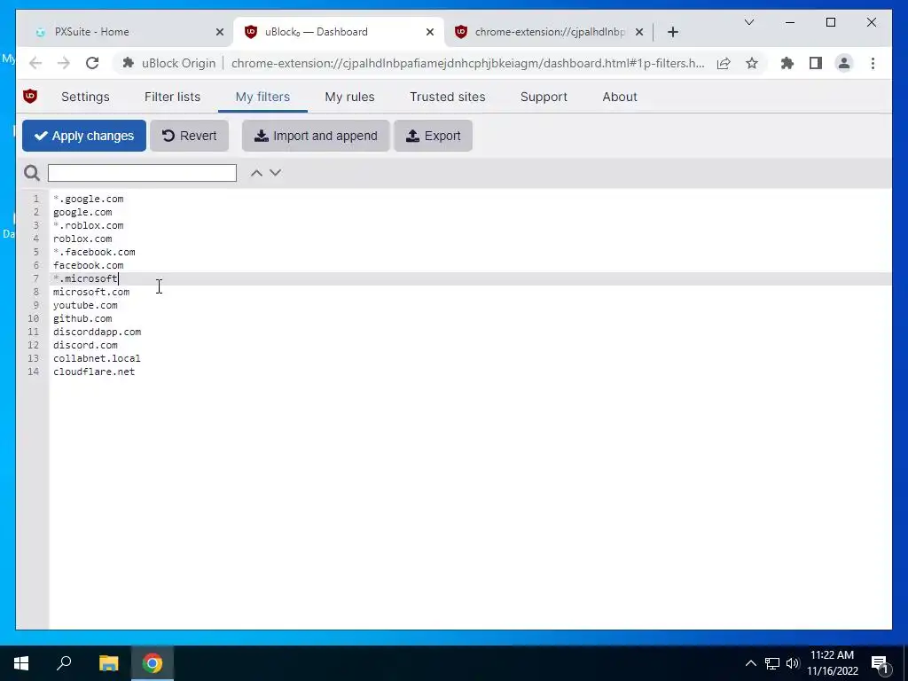The height and width of the screenshot is (681, 908).
Task: Click the uBlock Origin shield logo in dashboard
Action: tap(30, 96)
